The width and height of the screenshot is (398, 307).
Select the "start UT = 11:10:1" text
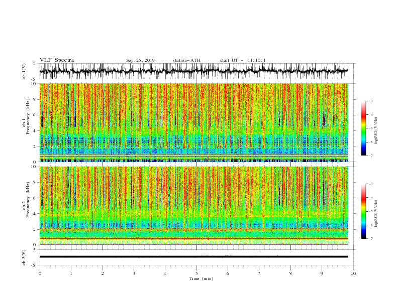(243, 60)
